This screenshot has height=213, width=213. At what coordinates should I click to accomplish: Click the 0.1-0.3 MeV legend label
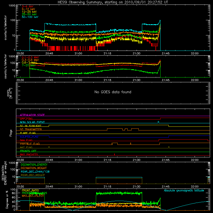pyautogui.click(x=30, y=57)
